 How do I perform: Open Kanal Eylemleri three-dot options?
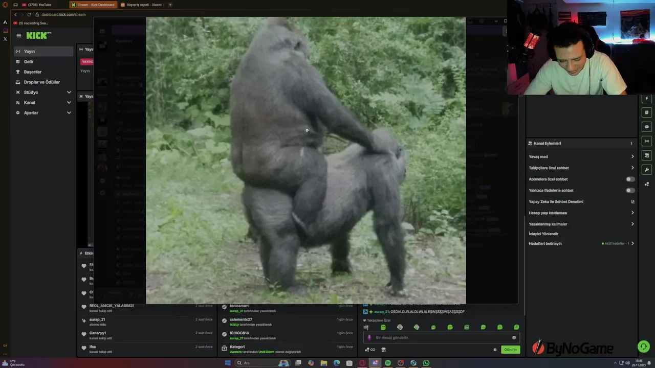click(x=631, y=144)
